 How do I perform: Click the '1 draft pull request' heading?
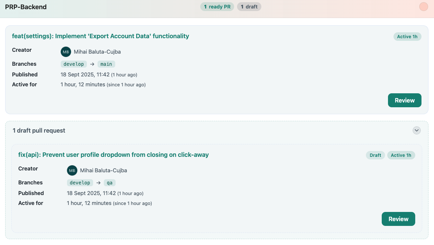point(39,130)
